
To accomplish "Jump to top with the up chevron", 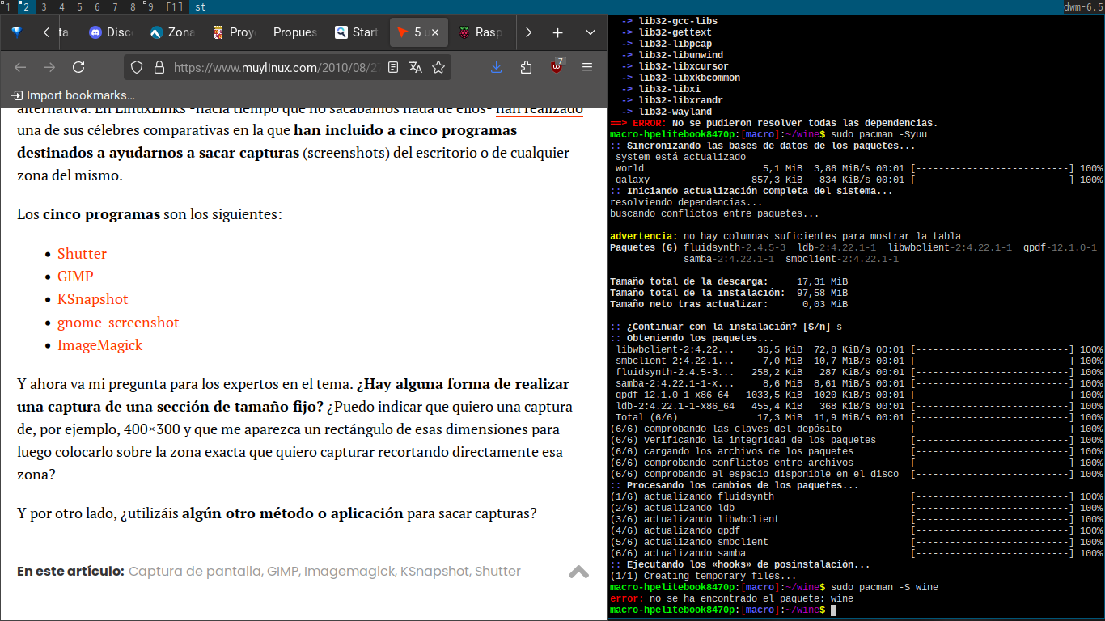I will (x=578, y=572).
